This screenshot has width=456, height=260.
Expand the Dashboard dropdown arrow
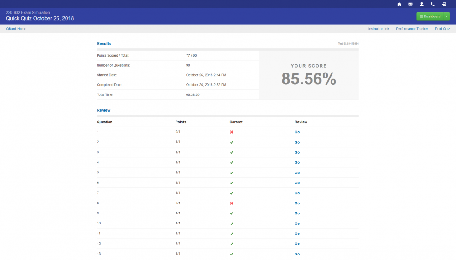447,16
